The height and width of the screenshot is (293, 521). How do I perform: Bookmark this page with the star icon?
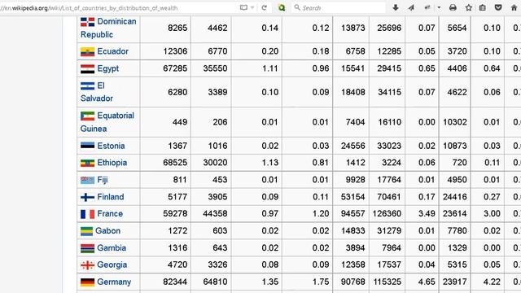[469, 7]
